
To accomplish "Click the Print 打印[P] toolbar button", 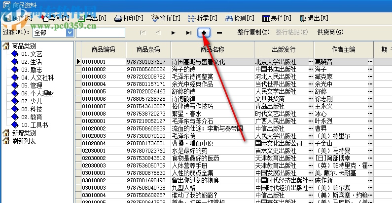I will [x=129, y=18].
